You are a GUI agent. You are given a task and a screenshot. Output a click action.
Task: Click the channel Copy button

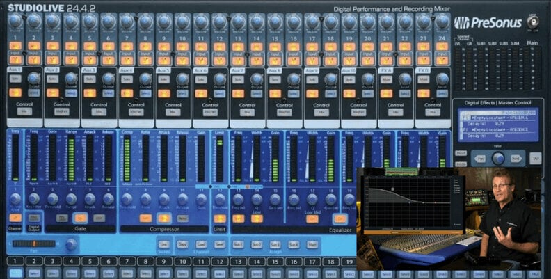pyautogui.click(x=182, y=244)
